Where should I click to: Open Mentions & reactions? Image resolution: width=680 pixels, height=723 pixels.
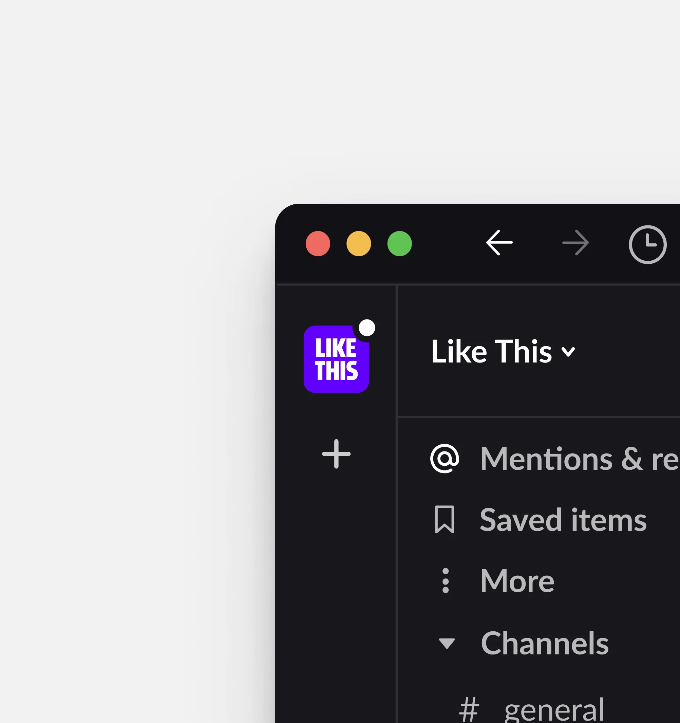[x=580, y=459]
